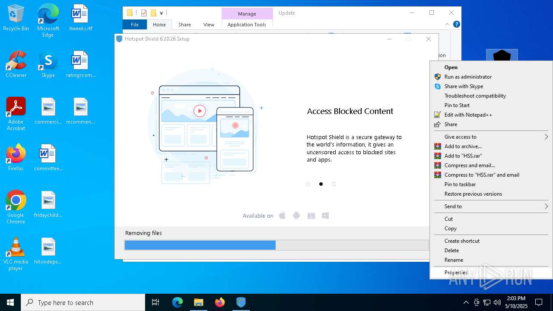Image resolution: width=553 pixels, height=311 pixels.
Task: Expand the Send to submenu
Action: [x=491, y=206]
